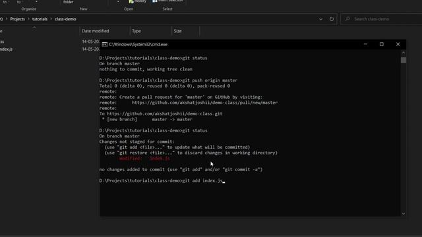This screenshot has width=422, height=237.
Task: Click the 'To https://github.com/akshatjoshii/demo-class.git' line
Action: (x=161, y=114)
